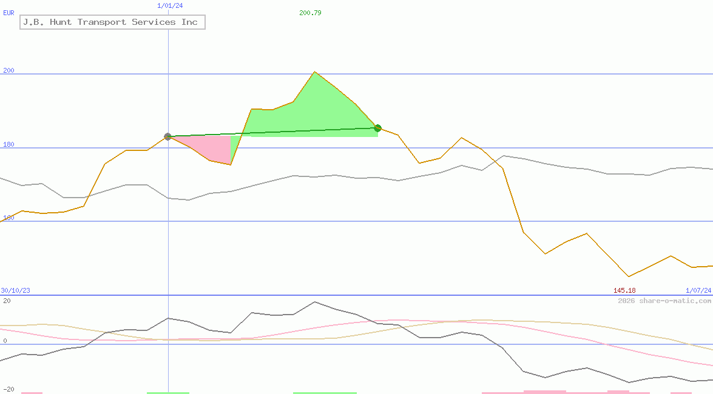Click the lowest point of orange line
This screenshot has height=394, width=713.
pos(629,276)
